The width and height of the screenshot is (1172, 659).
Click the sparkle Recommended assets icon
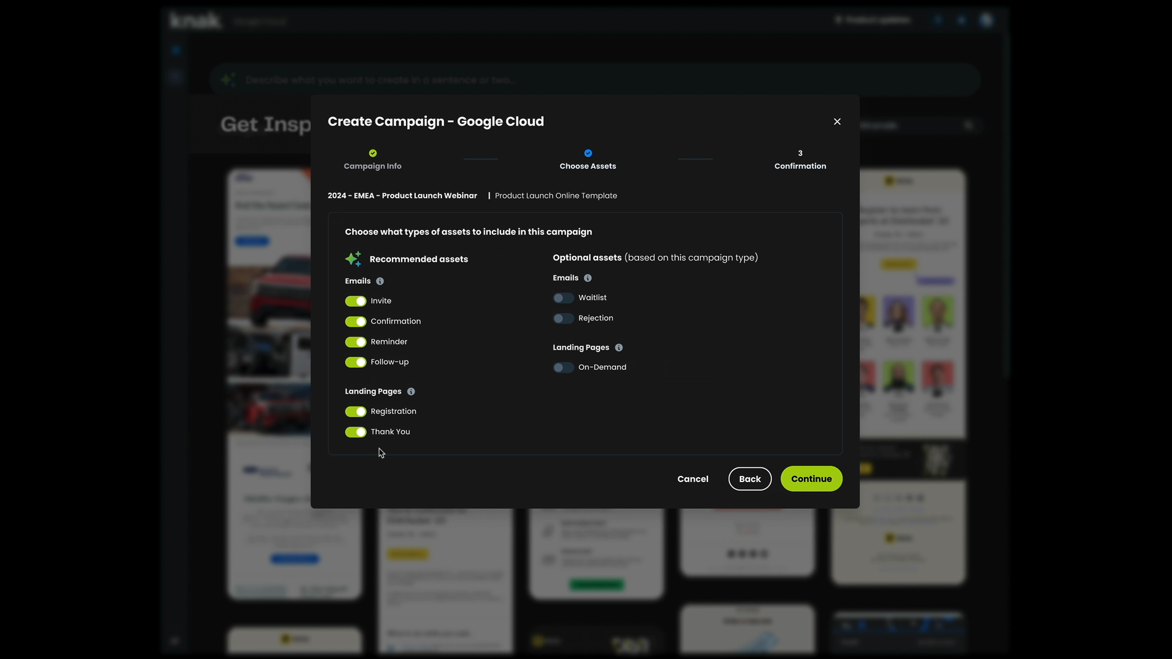(x=353, y=259)
